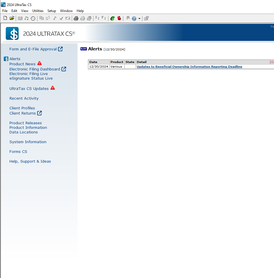Open System Information link
The image size is (274, 278).
[28, 142]
